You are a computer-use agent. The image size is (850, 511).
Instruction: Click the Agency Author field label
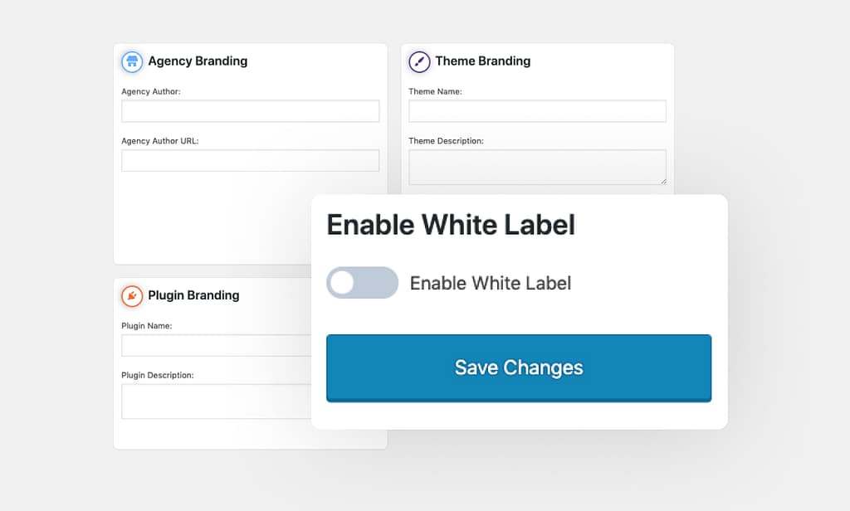(149, 91)
